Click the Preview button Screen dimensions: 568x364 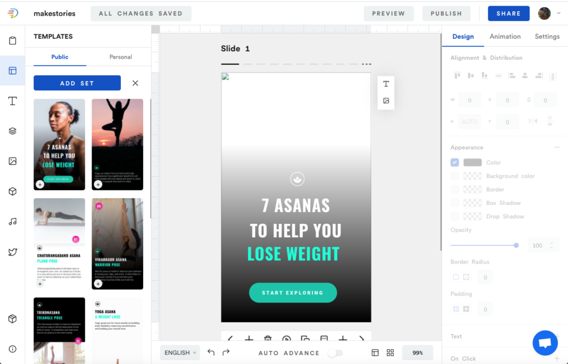pos(389,13)
